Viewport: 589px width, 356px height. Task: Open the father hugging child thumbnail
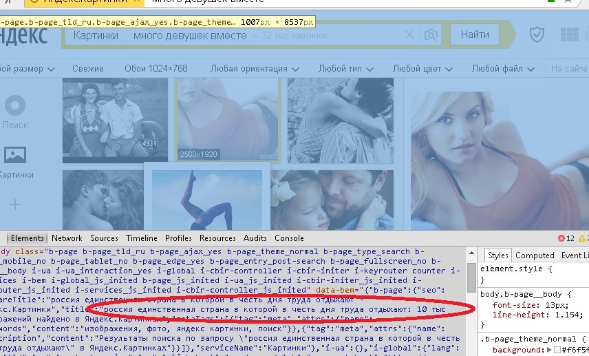pyautogui.click(x=332, y=200)
